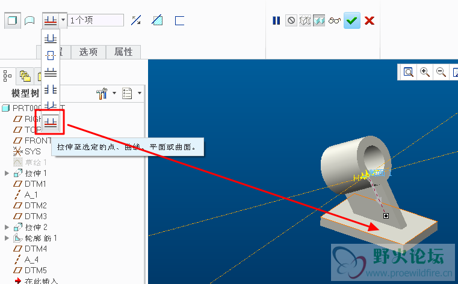Switch to model tree navigator tab
The width and height of the screenshot is (458, 284).
(x=7, y=76)
